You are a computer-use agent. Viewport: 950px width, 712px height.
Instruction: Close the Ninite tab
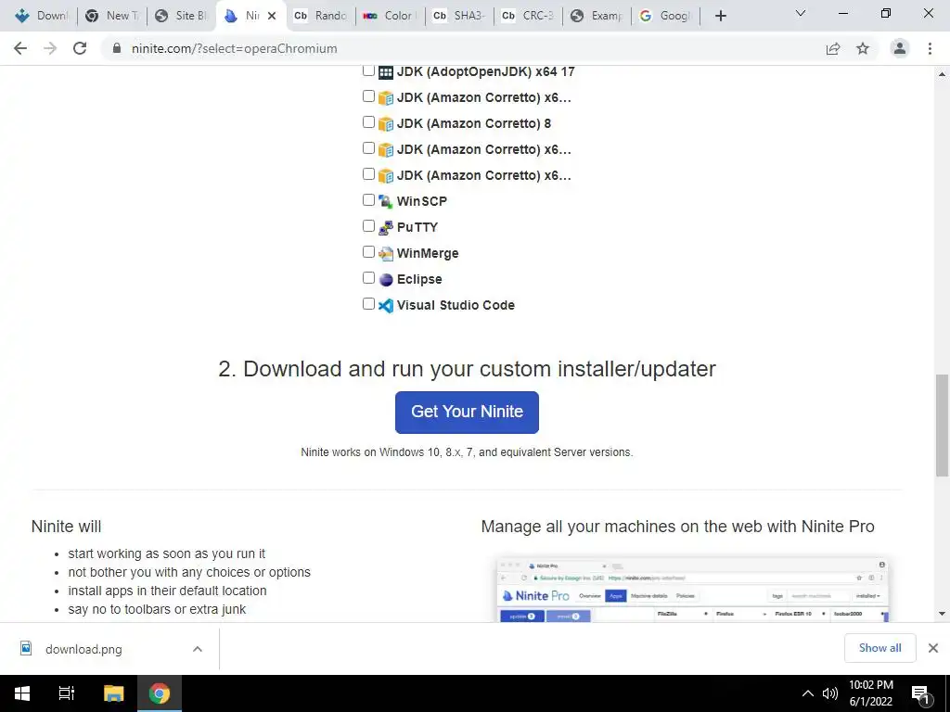point(272,16)
